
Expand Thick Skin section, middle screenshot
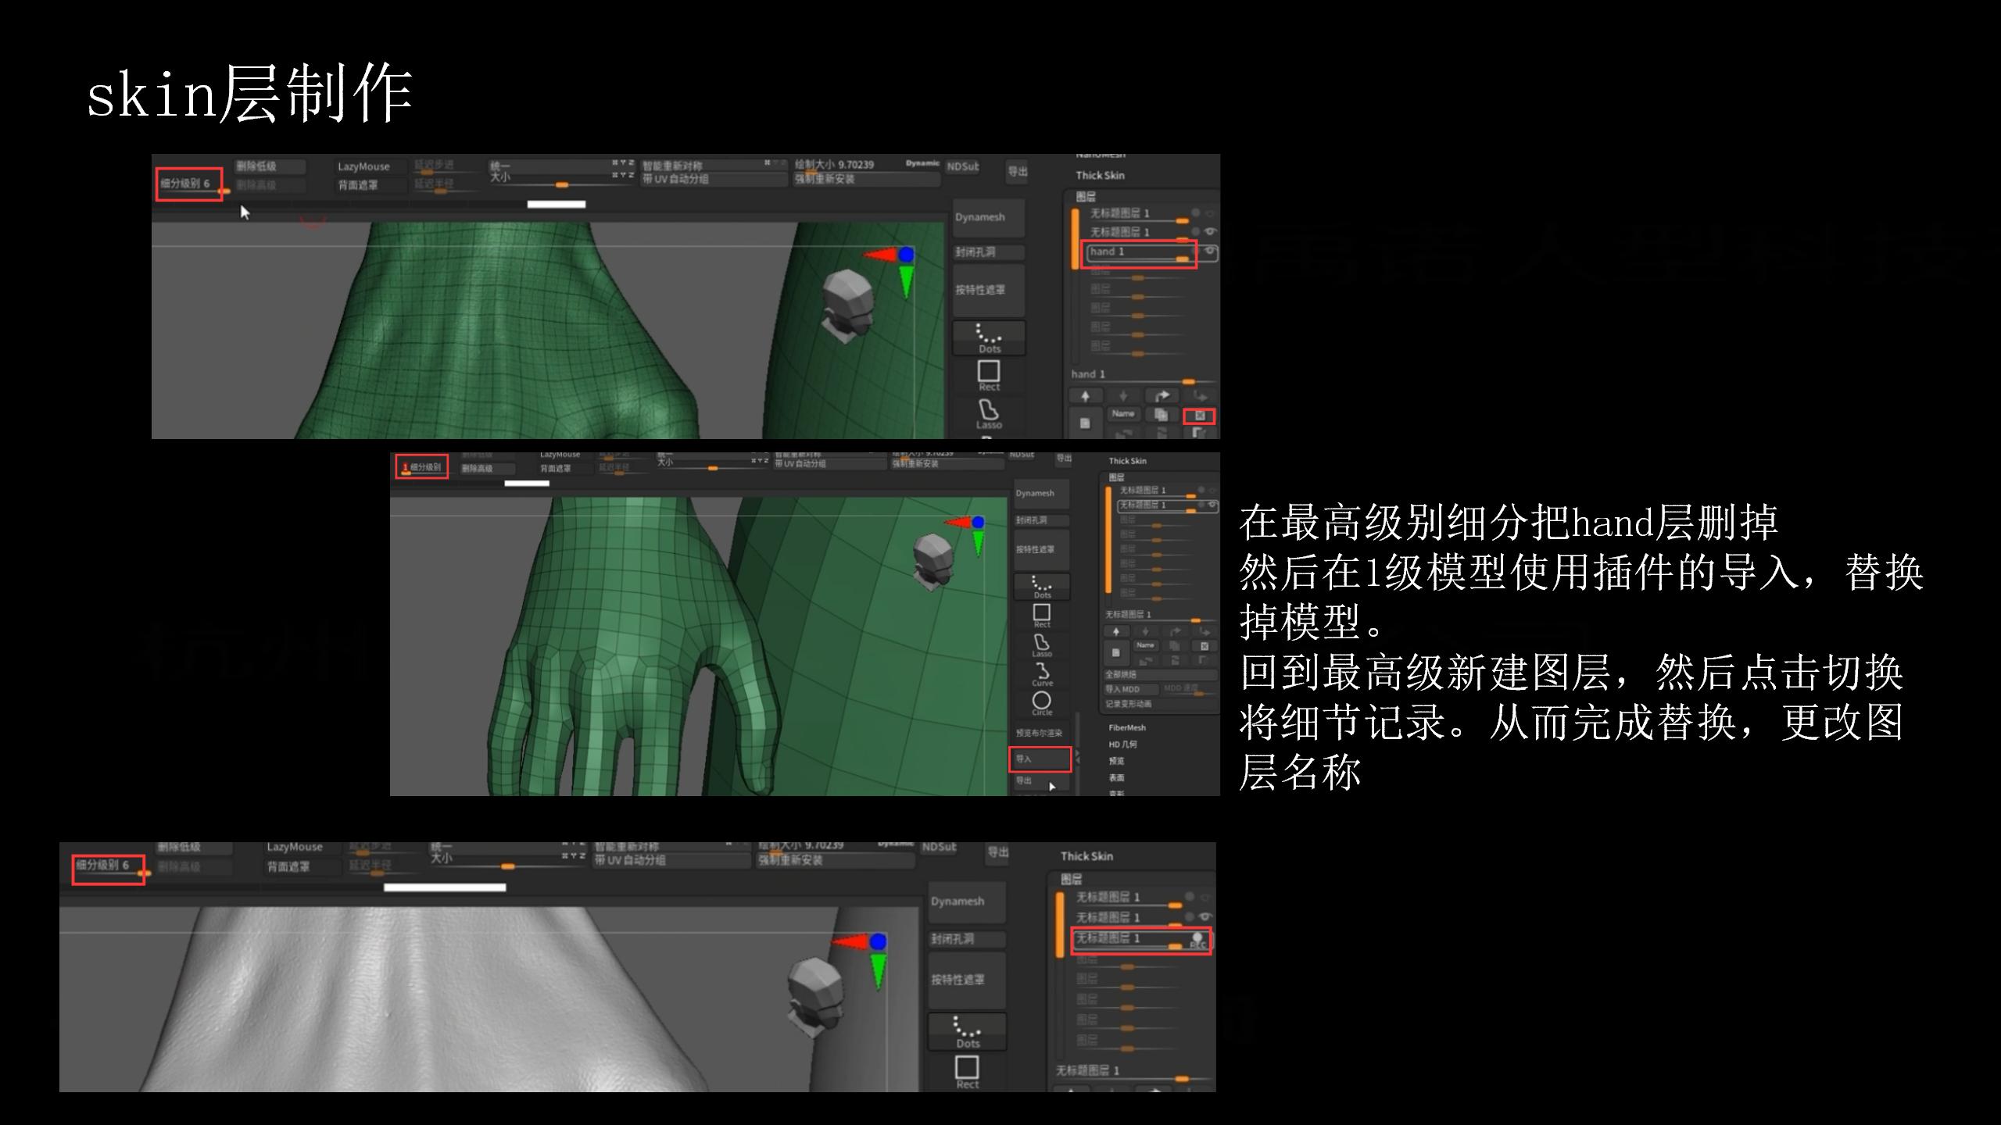[1127, 461]
